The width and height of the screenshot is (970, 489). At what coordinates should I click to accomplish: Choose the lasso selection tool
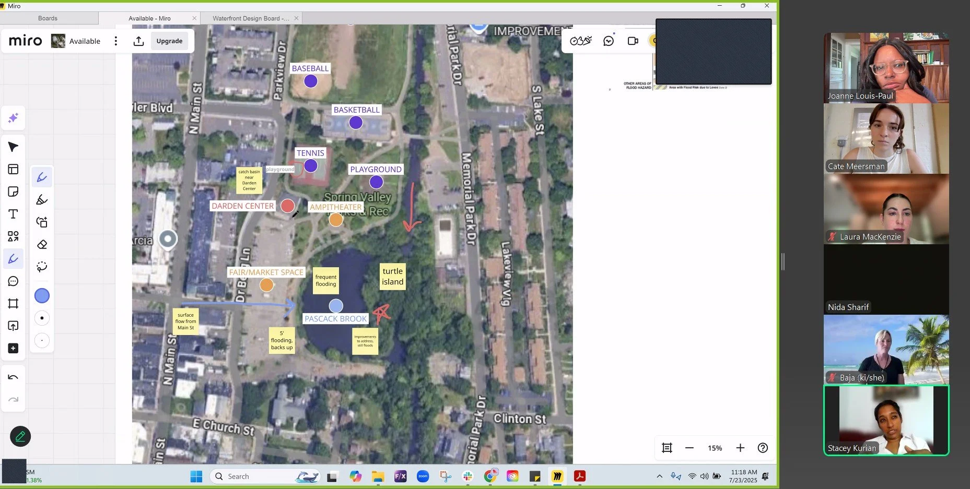(x=42, y=267)
